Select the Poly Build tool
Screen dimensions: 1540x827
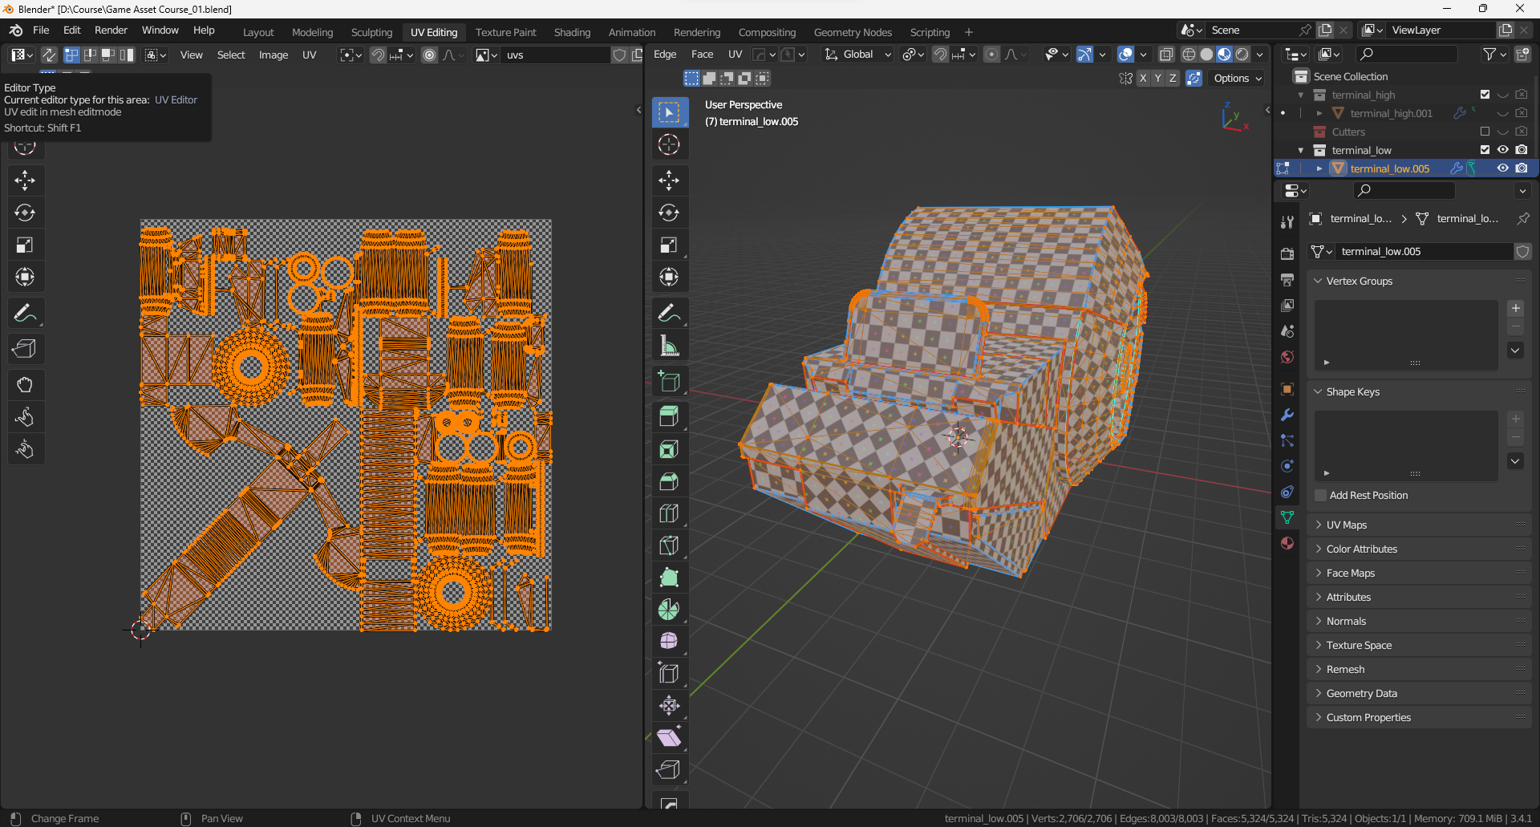(x=669, y=578)
